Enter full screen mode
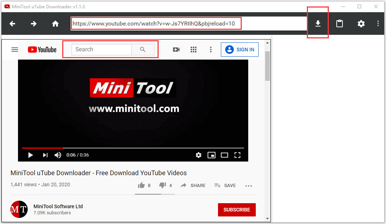The image size is (386, 224). 237,155
